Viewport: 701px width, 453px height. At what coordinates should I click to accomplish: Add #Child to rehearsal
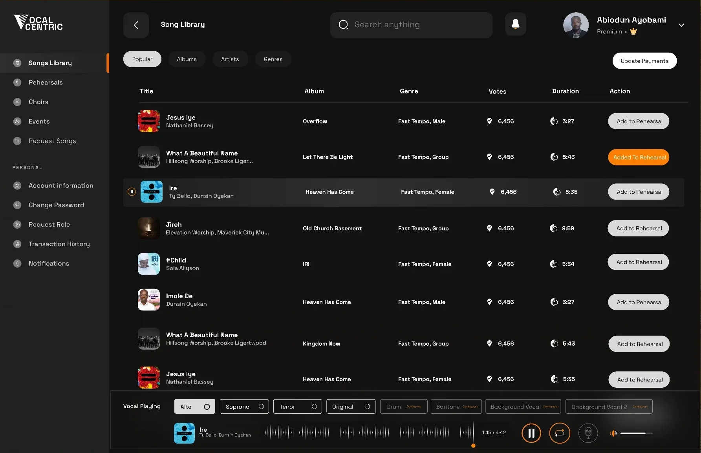click(638, 262)
